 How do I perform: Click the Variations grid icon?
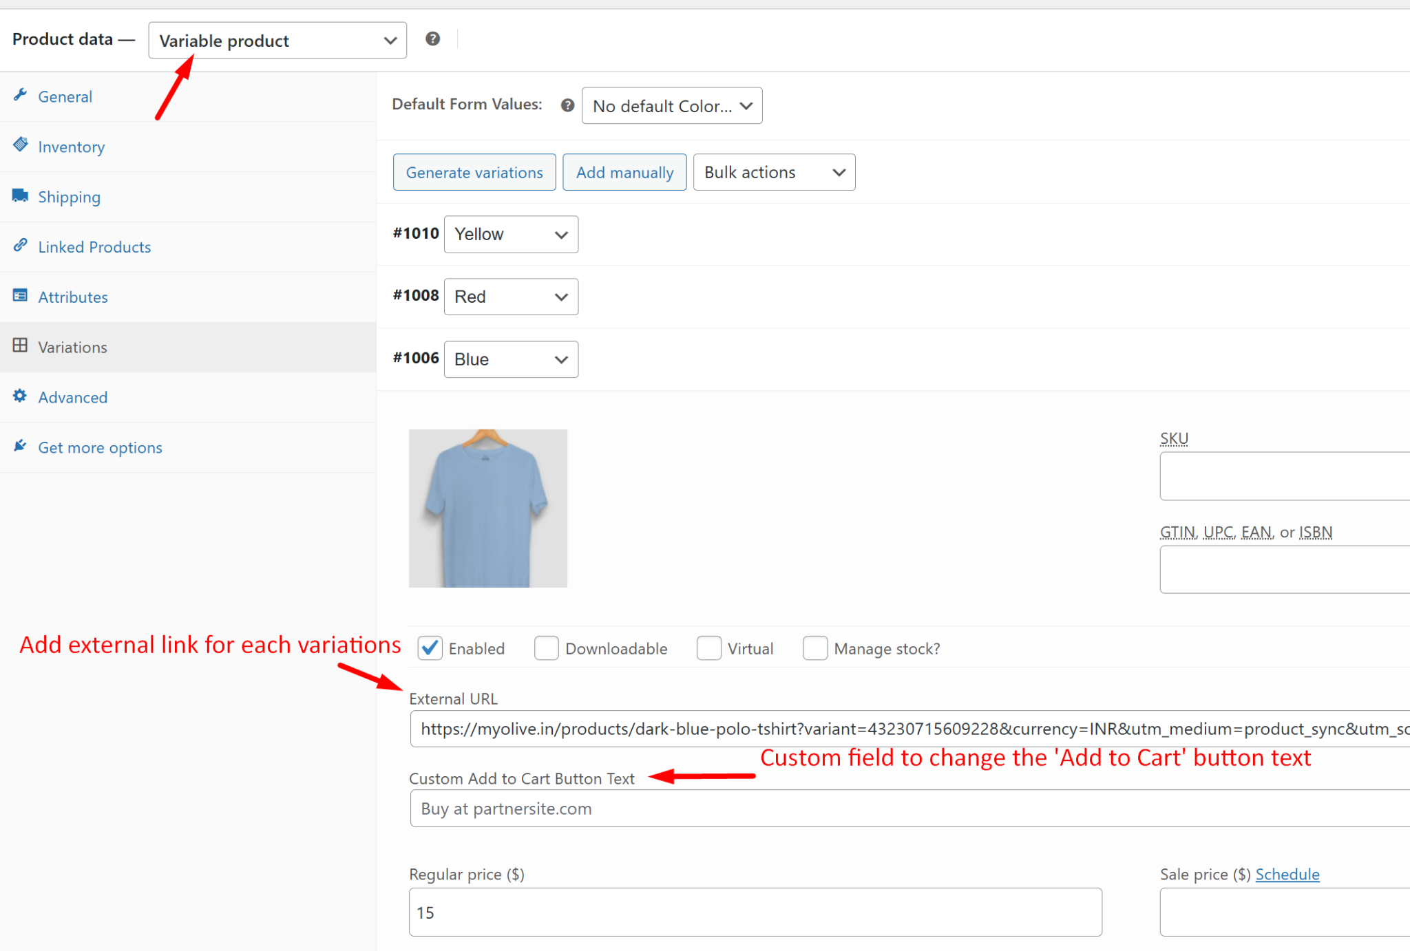(x=20, y=345)
